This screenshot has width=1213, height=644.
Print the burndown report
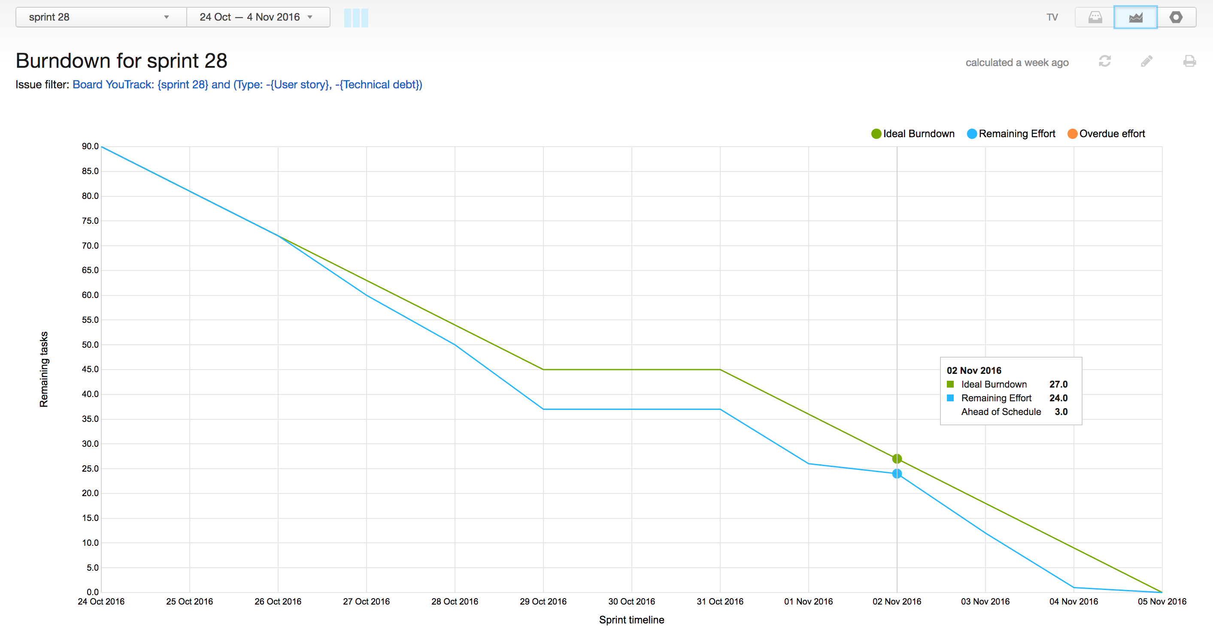point(1189,61)
